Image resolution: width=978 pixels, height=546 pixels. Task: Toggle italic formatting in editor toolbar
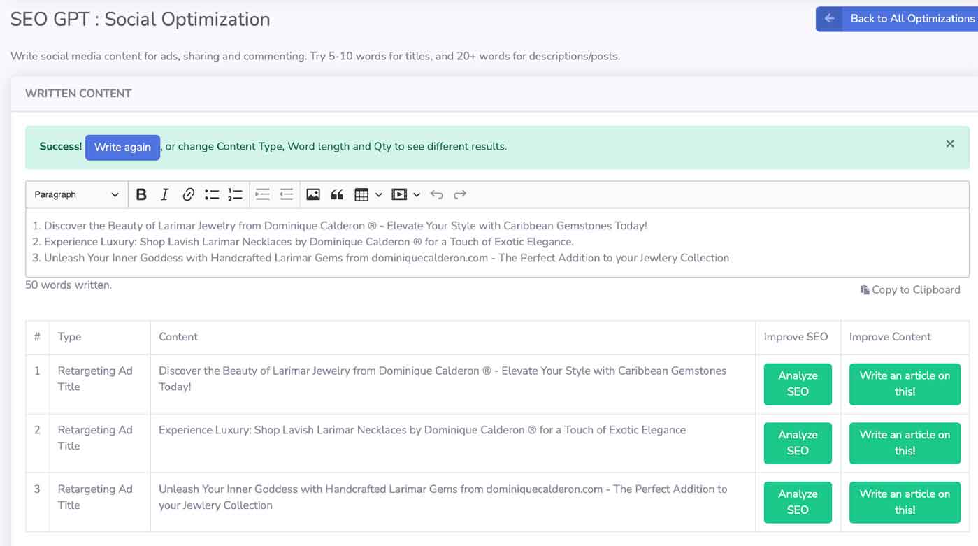click(x=164, y=195)
